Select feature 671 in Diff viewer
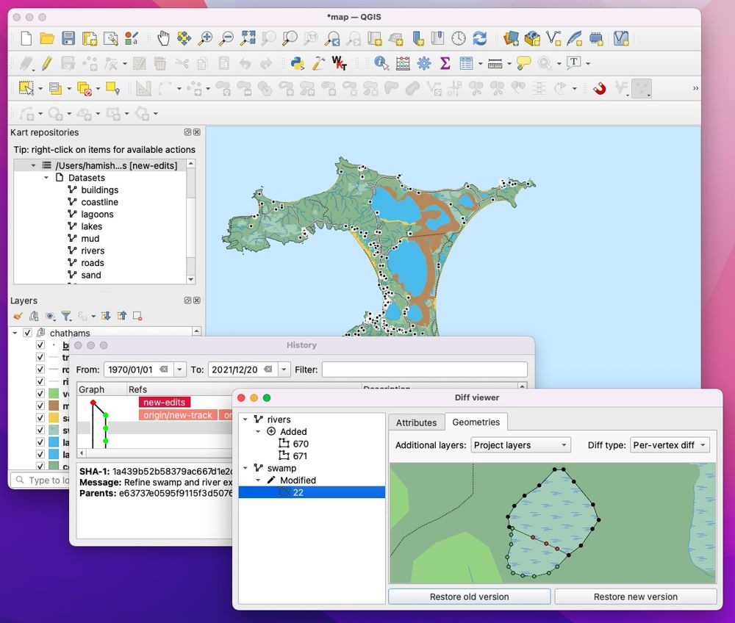The height and width of the screenshot is (623, 735). point(300,455)
